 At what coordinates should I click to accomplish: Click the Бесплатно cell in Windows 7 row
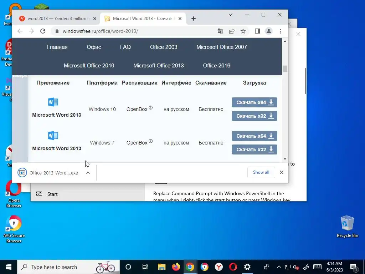[211, 143]
